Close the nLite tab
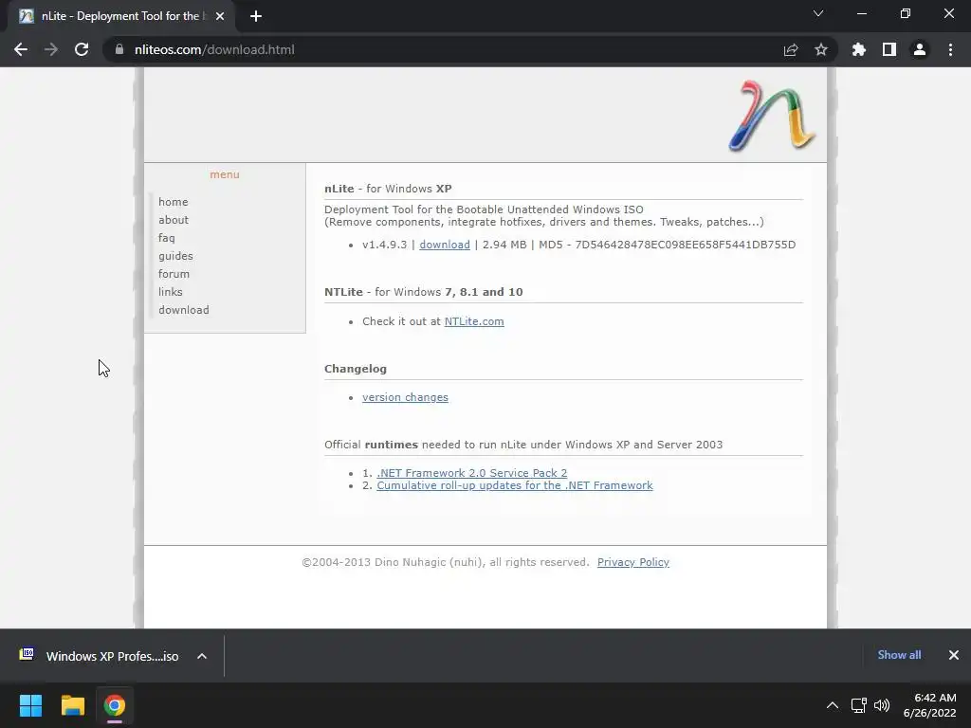 point(220,16)
